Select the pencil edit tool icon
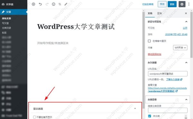The image size is (193, 119). 66,4
